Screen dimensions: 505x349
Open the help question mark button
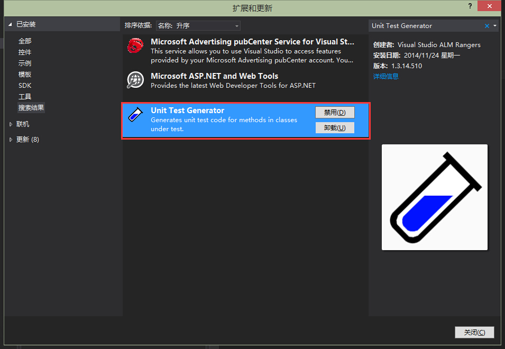pos(470,6)
